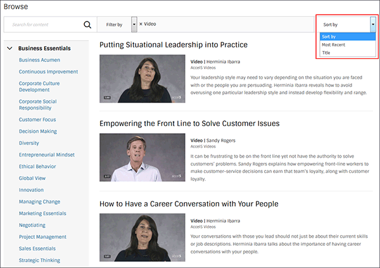Choose Most Recent sort option
The image size is (380, 268).
[348, 44]
